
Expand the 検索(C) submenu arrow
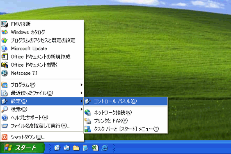click(82, 109)
